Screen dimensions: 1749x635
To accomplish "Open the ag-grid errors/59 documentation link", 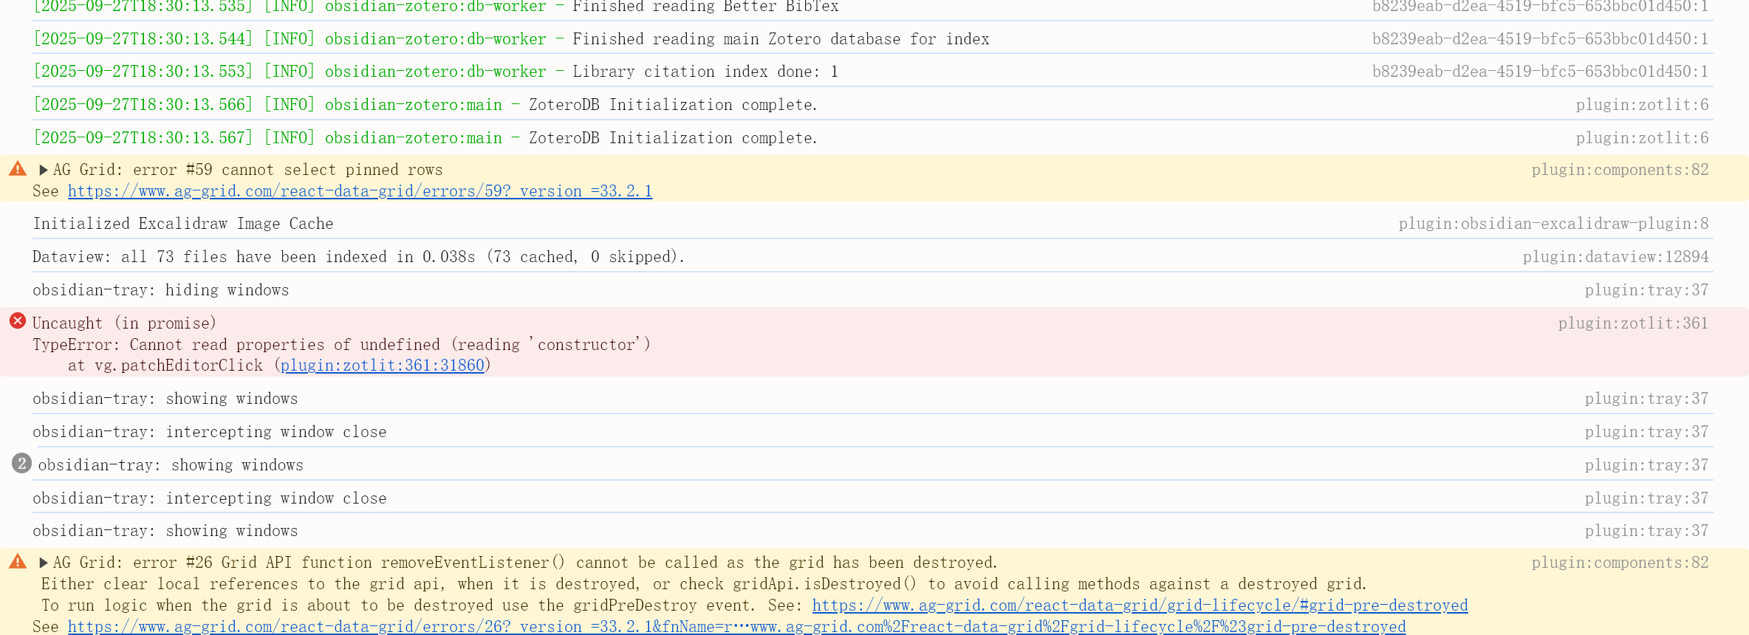I will coord(360,191).
